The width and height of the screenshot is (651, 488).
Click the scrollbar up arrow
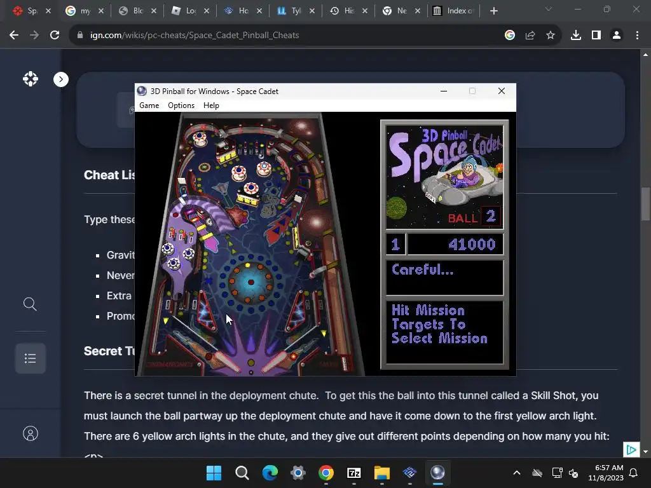pos(645,55)
